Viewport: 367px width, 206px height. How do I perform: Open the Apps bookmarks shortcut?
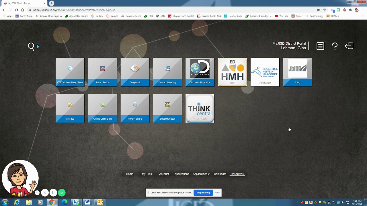coord(8,16)
